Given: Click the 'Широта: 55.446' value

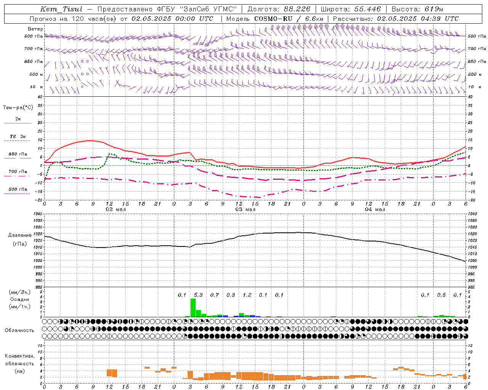Looking at the screenshot, I should pyautogui.click(x=351, y=9).
